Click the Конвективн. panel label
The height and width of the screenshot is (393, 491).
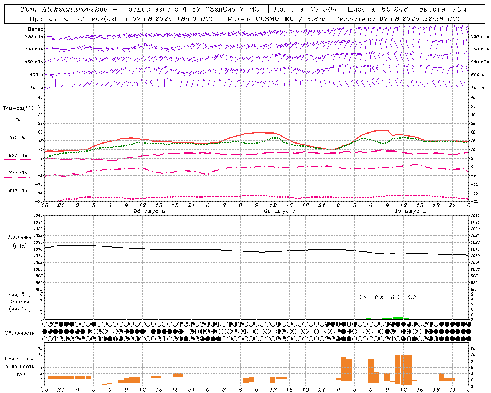20,359
